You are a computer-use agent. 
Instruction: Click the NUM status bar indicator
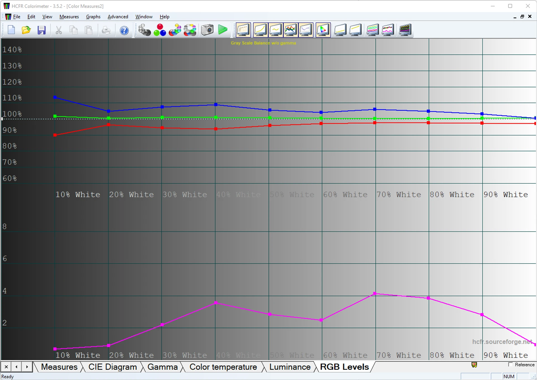(x=509, y=376)
